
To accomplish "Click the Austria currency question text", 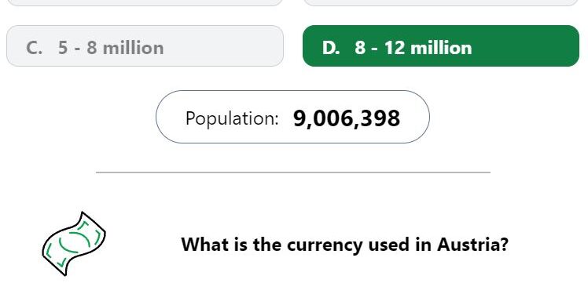I will 344,245.
